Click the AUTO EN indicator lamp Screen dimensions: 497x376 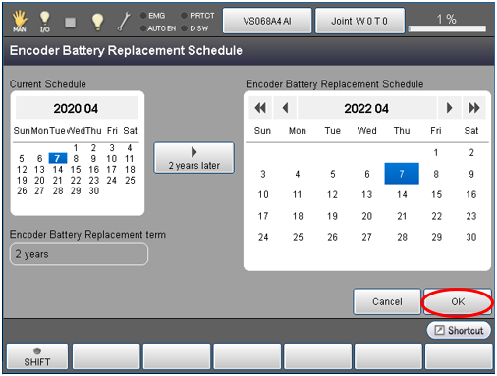(143, 28)
